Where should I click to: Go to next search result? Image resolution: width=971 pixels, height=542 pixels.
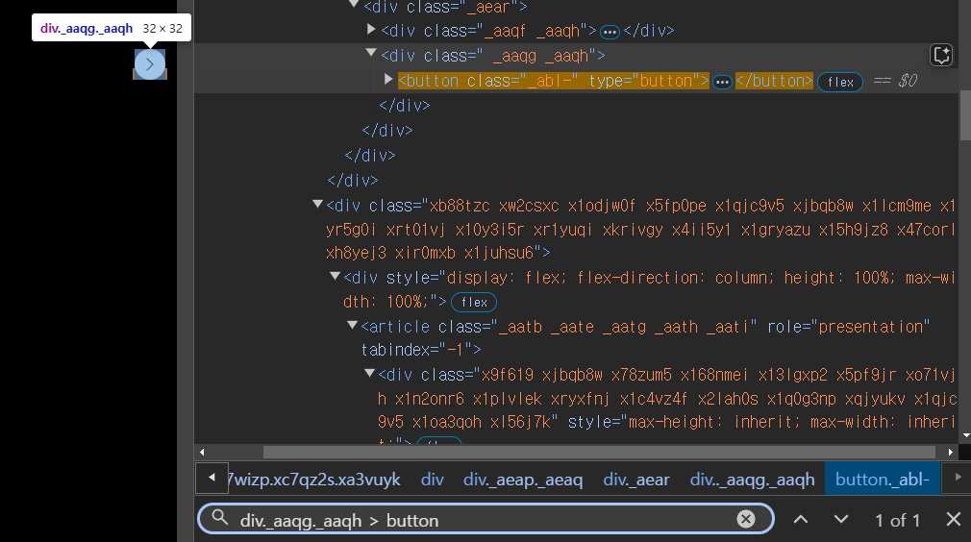coord(841,519)
